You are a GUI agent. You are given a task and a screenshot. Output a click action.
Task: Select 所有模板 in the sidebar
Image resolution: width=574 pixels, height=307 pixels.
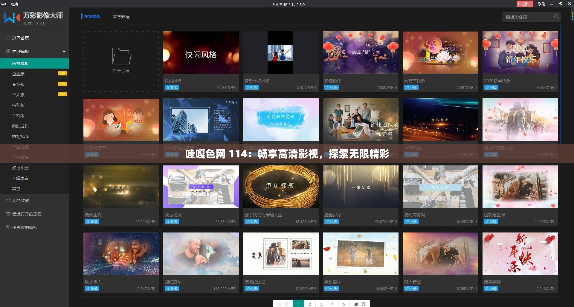click(34, 63)
